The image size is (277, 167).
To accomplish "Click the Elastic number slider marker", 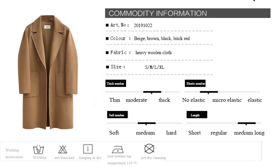I will [x=209, y=92].
